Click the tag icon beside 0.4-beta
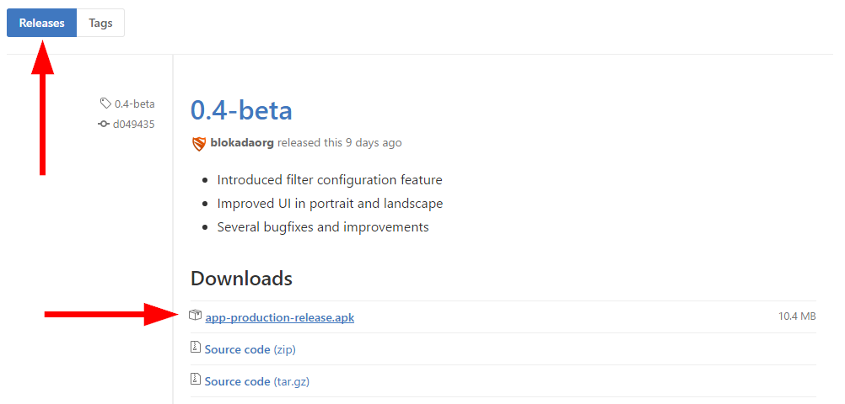The width and height of the screenshot is (845, 404). point(105,104)
